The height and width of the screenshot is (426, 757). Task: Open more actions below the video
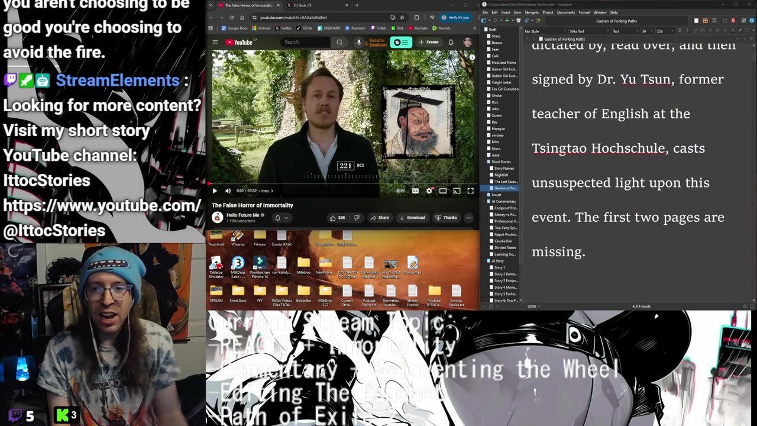[468, 218]
